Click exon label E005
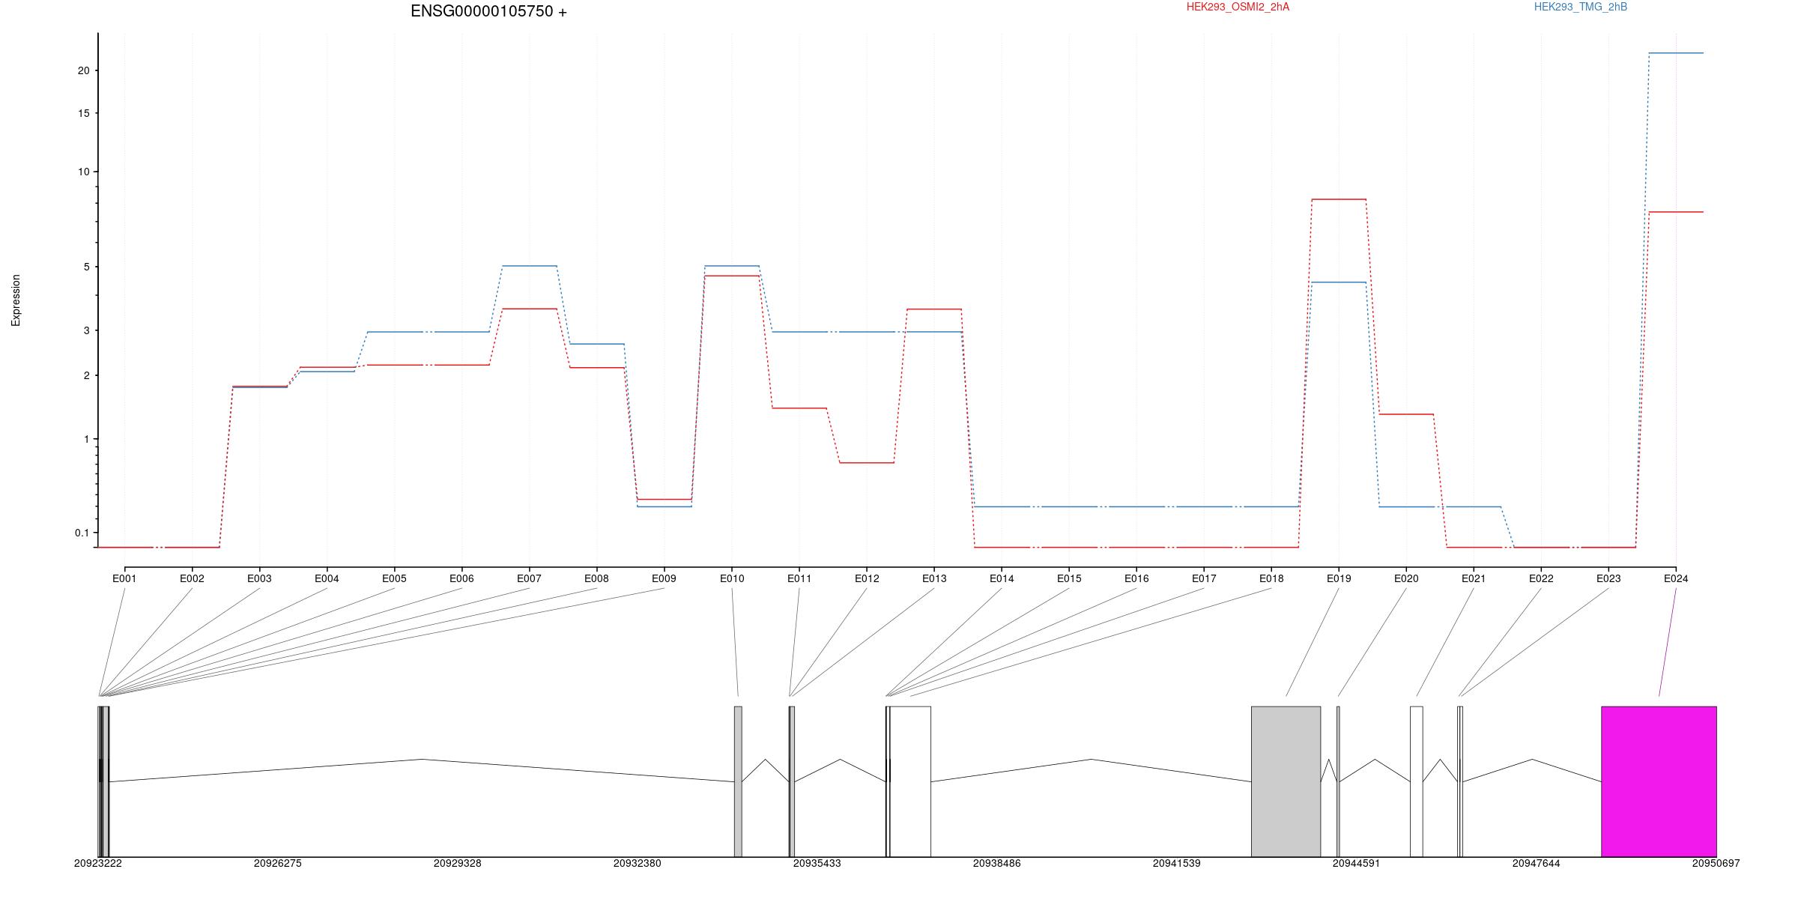 [394, 578]
